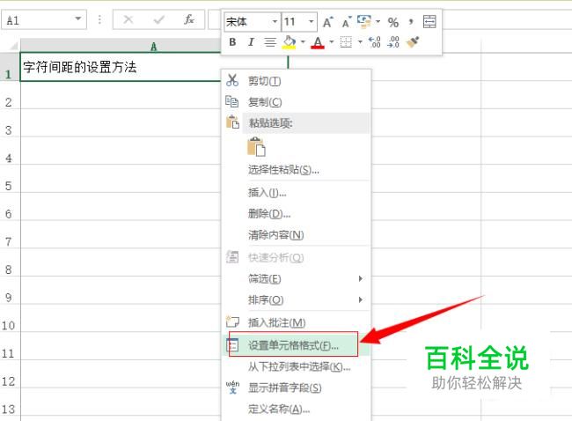Select 清除内容(N) menu entry
This screenshot has height=421, width=572.
(x=297, y=235)
